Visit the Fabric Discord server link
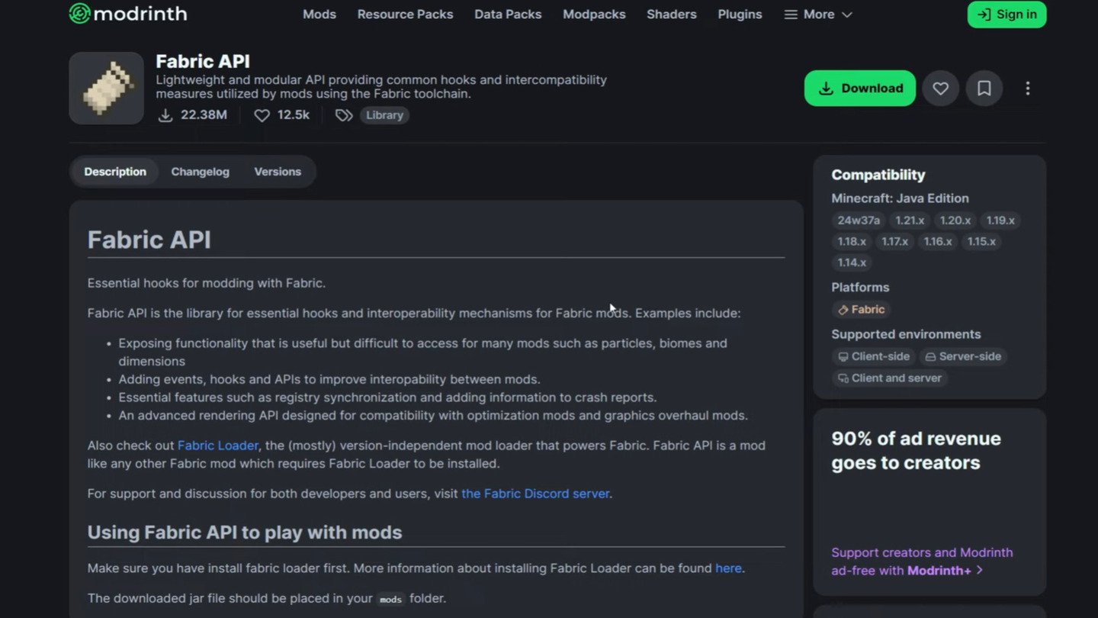Image resolution: width=1098 pixels, height=618 pixels. [535, 494]
